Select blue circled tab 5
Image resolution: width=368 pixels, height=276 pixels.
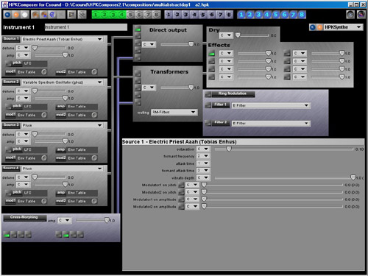[x=276, y=15]
